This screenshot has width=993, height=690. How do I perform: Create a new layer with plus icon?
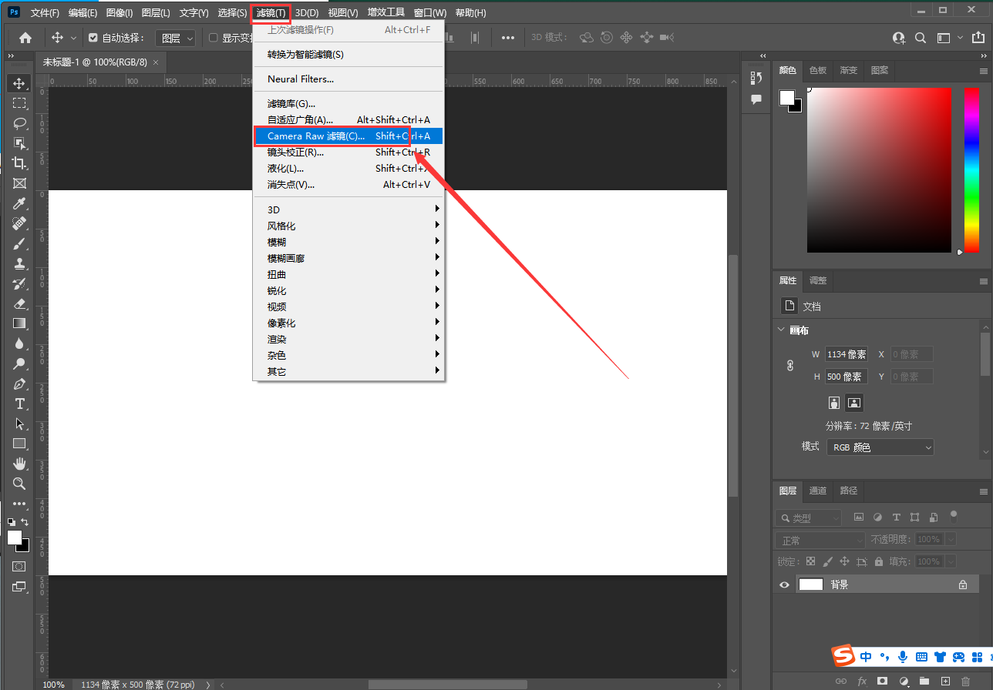[x=944, y=682]
